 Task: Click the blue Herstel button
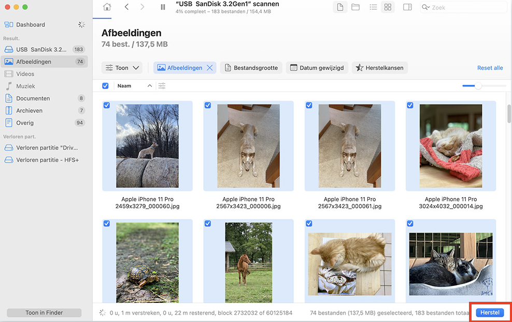(490, 313)
